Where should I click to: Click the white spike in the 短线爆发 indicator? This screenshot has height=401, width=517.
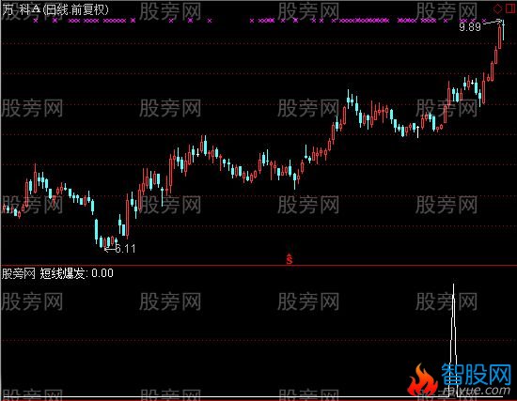(x=453, y=339)
